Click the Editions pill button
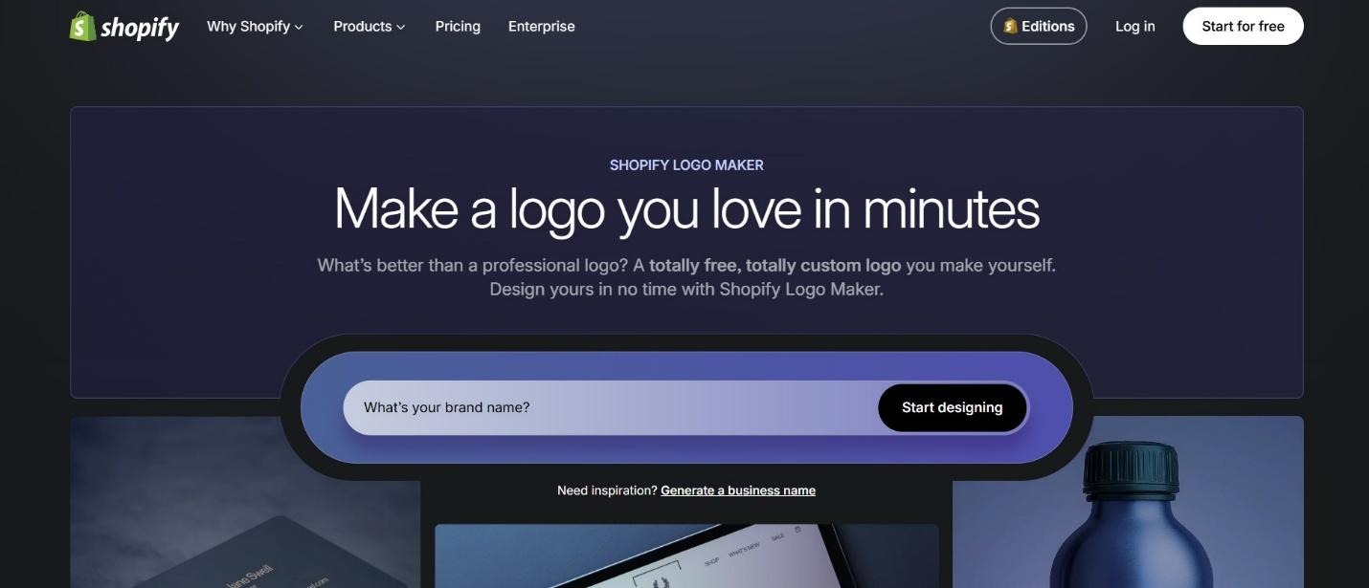The width and height of the screenshot is (1369, 588). click(1039, 27)
